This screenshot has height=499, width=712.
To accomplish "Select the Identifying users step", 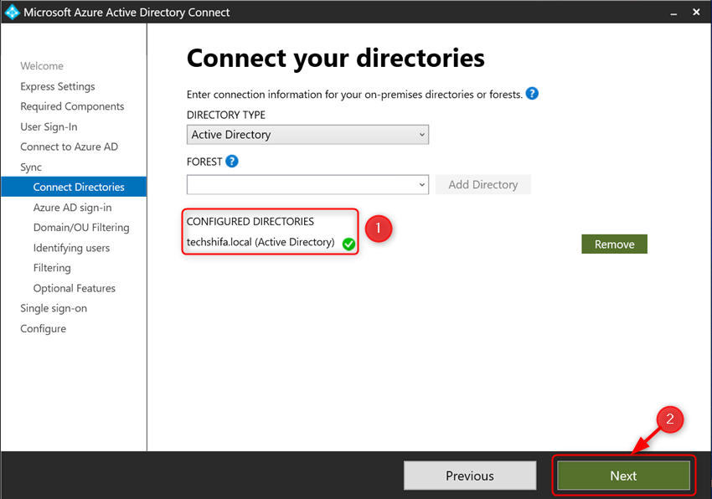I will (72, 247).
